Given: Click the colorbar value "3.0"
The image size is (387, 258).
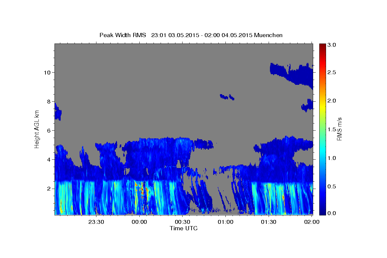Looking at the screenshot, I should click(332, 45).
